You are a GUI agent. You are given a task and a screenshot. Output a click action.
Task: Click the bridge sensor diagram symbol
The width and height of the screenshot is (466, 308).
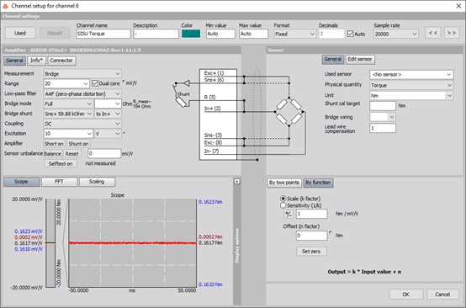(x=289, y=112)
